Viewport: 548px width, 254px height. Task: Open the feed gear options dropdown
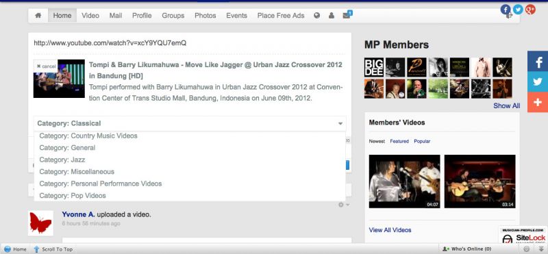coord(343,205)
